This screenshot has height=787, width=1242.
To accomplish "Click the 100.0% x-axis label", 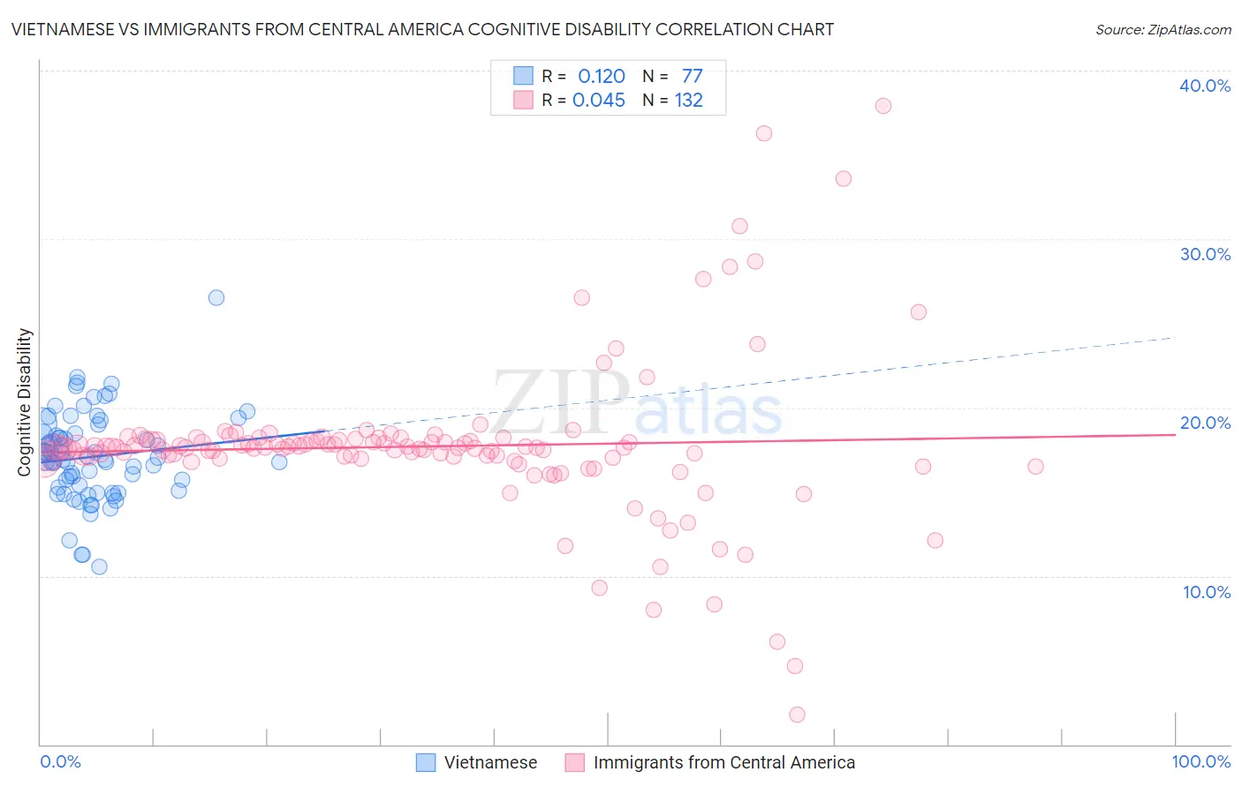I will coord(1201,761).
